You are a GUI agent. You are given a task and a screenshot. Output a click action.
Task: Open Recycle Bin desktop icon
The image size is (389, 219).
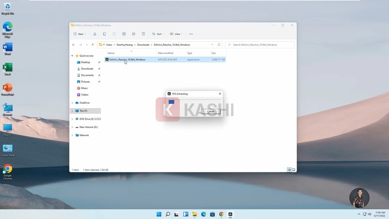click(x=7, y=9)
